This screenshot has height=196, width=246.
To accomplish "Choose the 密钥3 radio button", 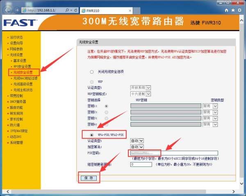I will click(x=106, y=118).
